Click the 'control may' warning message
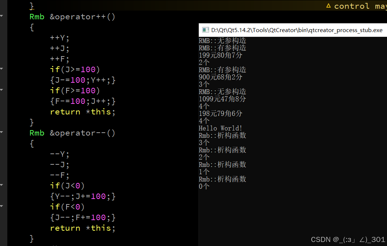 pos(360,6)
